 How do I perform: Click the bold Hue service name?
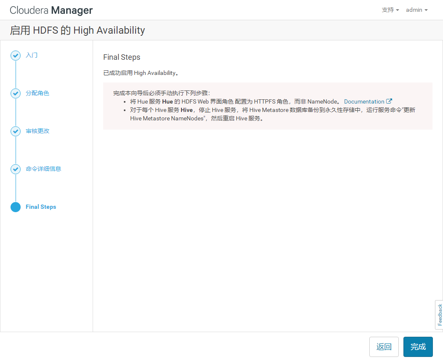(167, 101)
